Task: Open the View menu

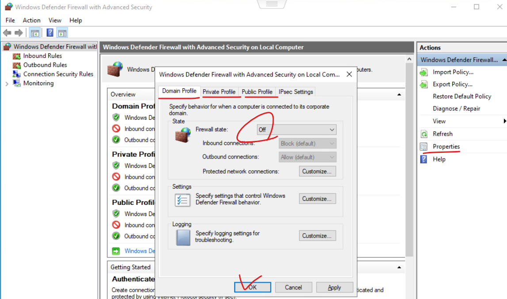Action: [55, 20]
